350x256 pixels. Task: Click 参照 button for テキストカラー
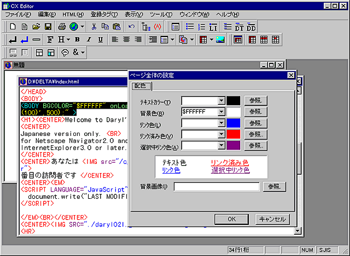click(255, 100)
